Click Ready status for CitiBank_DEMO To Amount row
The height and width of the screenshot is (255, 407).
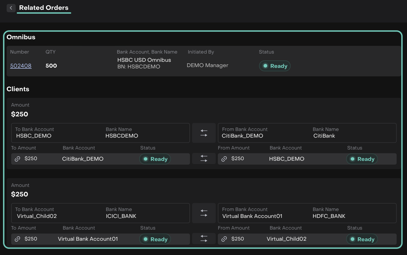[x=155, y=159]
